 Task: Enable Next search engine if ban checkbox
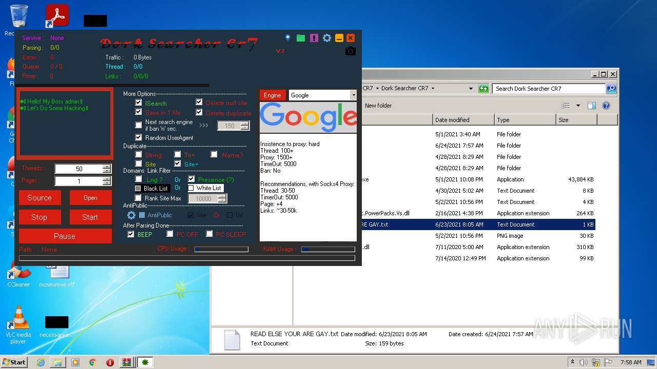pyautogui.click(x=139, y=125)
